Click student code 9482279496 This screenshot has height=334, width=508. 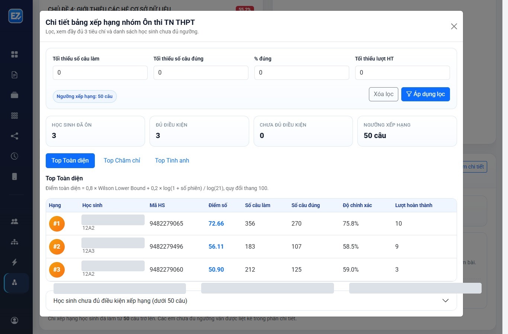click(x=166, y=246)
